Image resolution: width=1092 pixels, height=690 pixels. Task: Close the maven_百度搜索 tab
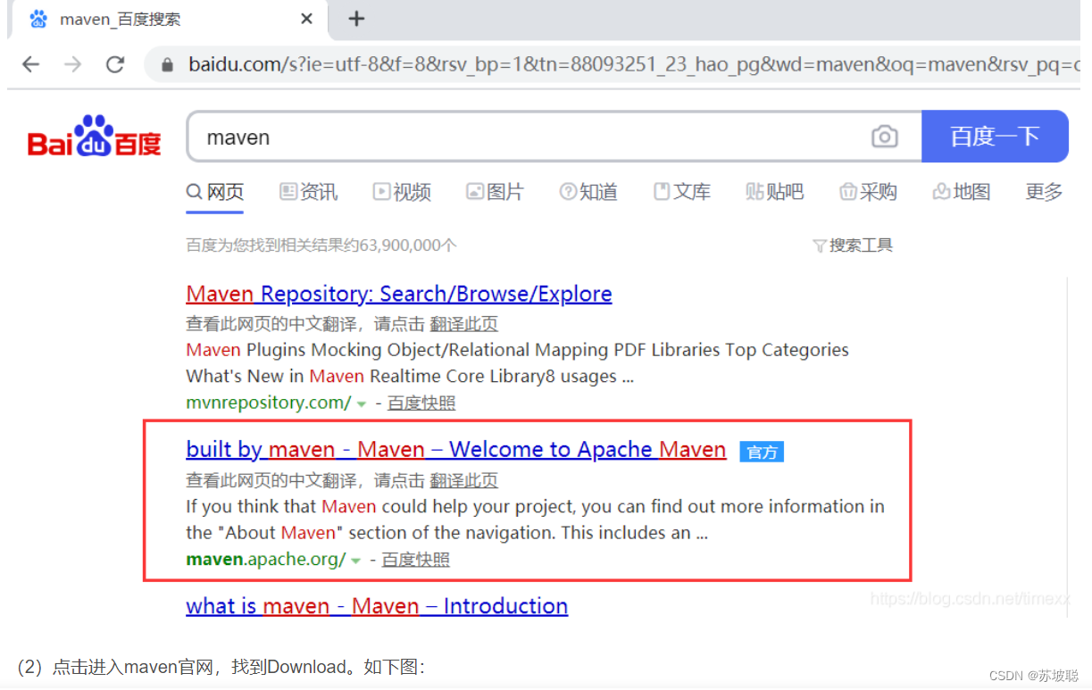(x=306, y=19)
